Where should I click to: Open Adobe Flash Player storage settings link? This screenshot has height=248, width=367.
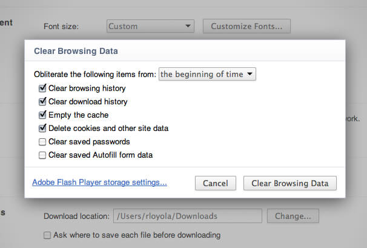click(99, 182)
